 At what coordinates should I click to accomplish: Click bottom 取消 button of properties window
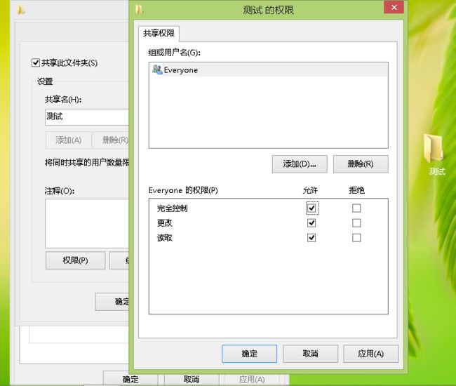192,380
